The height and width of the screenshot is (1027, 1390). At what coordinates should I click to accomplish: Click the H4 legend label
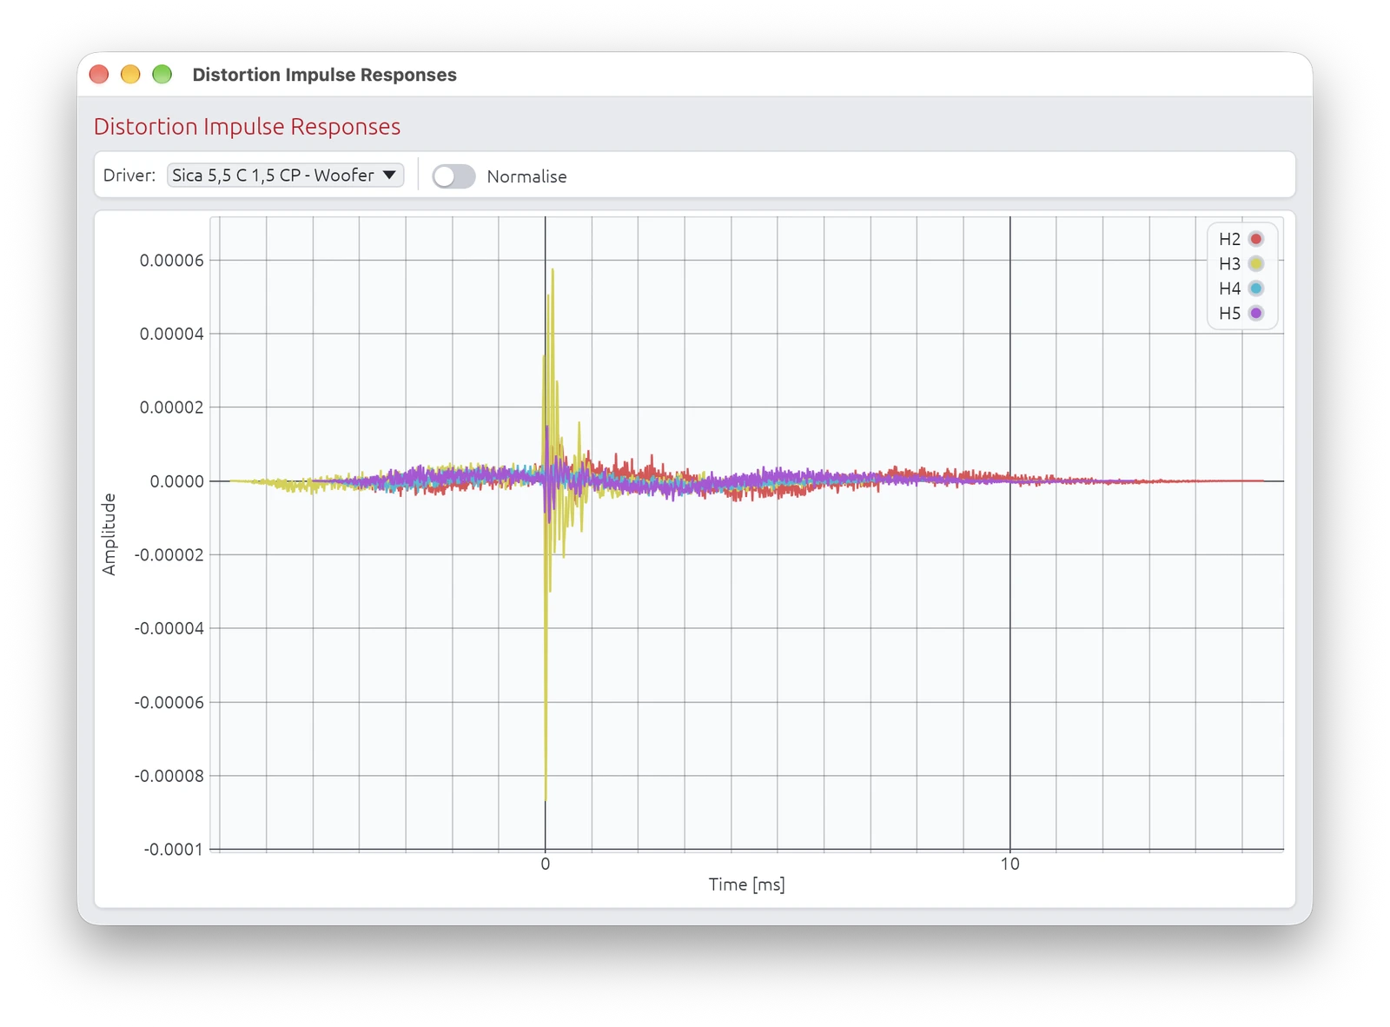point(1229,288)
